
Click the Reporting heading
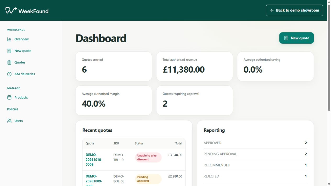pos(214,130)
